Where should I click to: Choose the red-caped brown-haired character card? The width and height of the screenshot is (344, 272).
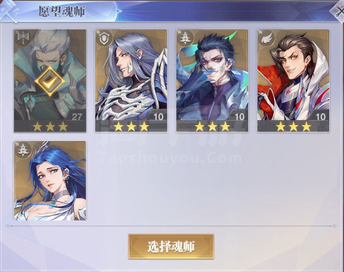point(293,80)
